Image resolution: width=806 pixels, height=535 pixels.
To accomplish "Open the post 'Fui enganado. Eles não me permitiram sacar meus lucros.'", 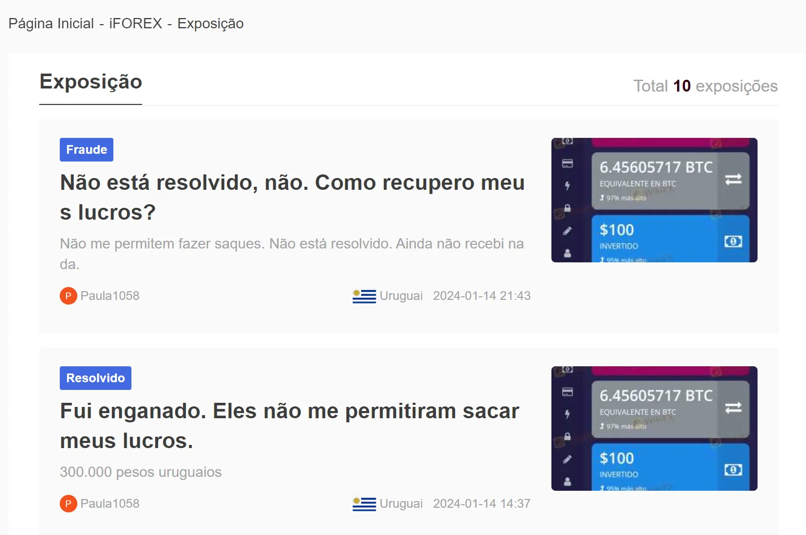I will [290, 426].
